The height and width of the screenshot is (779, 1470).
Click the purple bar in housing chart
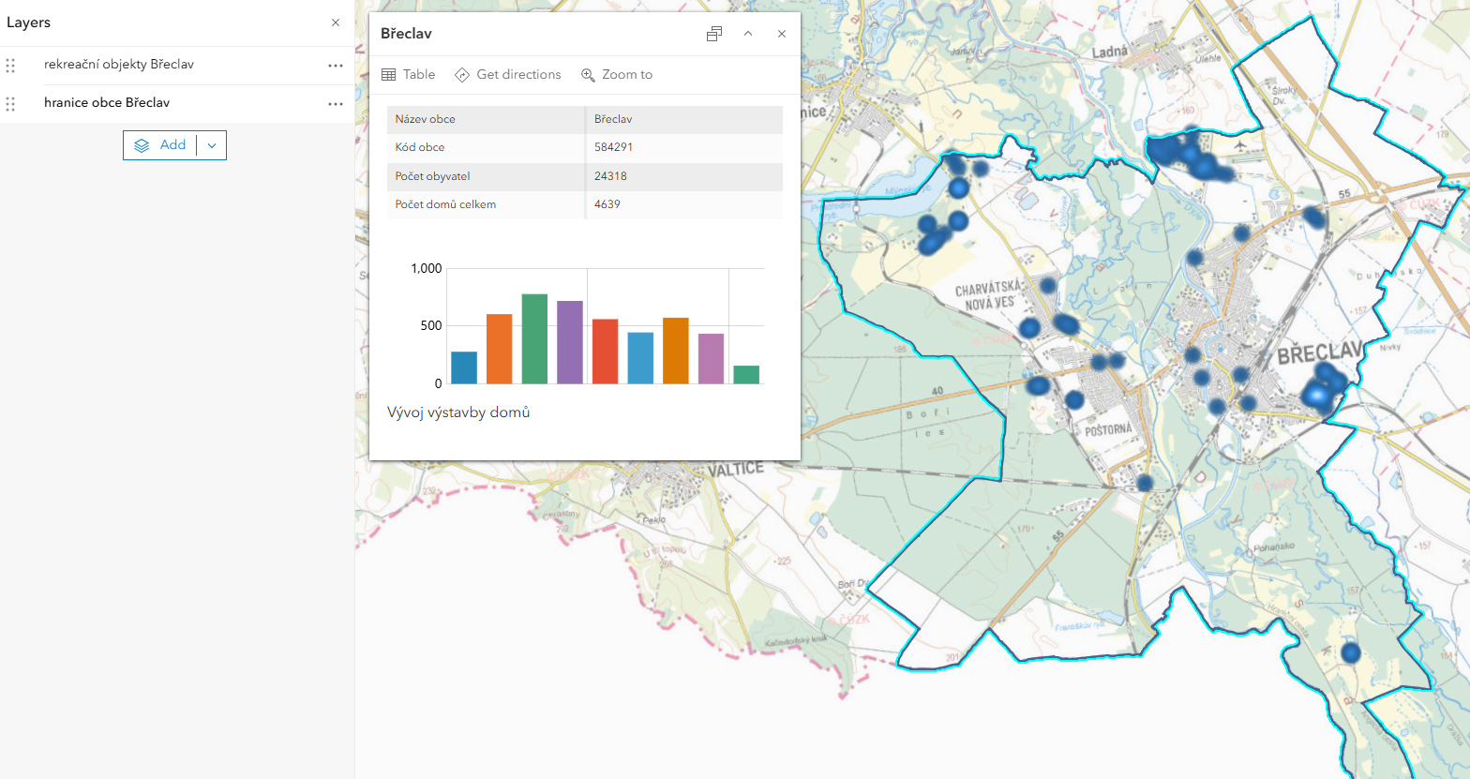coord(570,342)
